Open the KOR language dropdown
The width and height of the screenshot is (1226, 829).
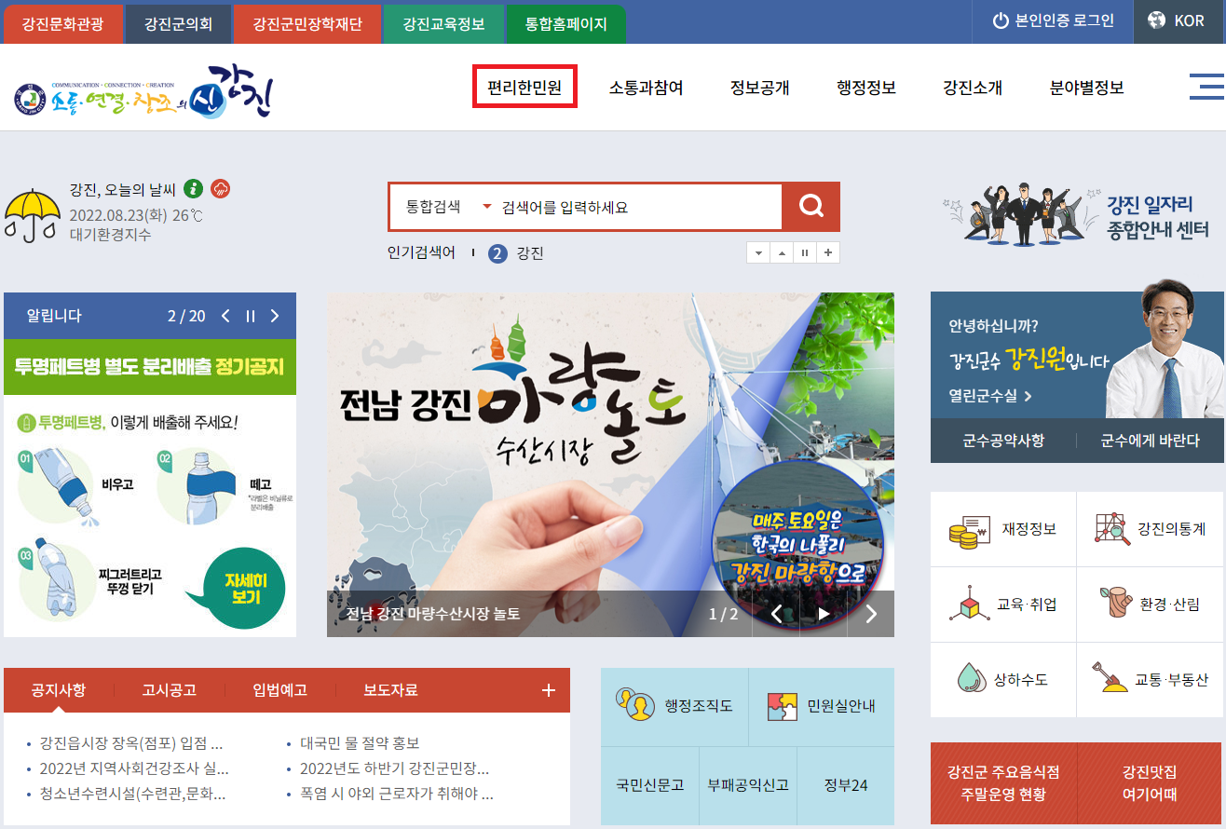1179,21
